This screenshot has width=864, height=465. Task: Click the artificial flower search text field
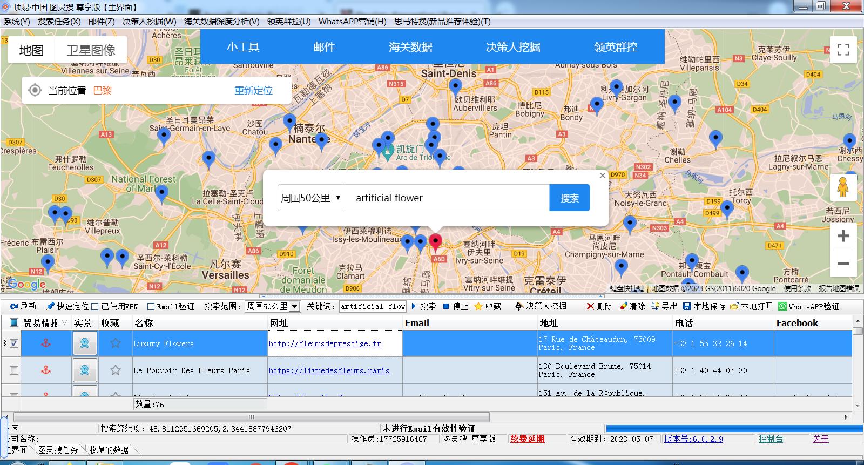click(x=447, y=198)
